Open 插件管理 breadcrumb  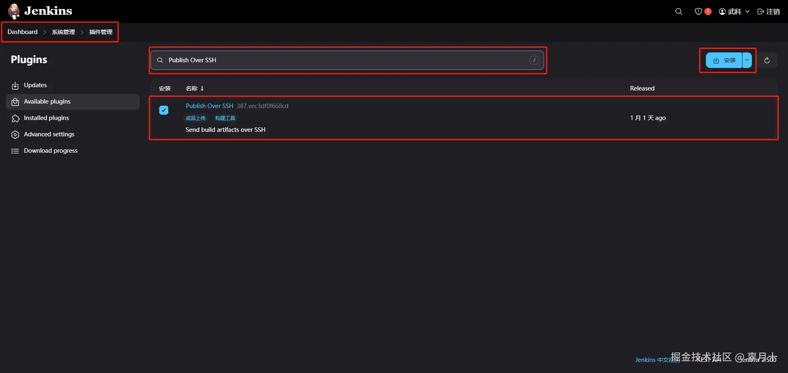click(x=101, y=32)
